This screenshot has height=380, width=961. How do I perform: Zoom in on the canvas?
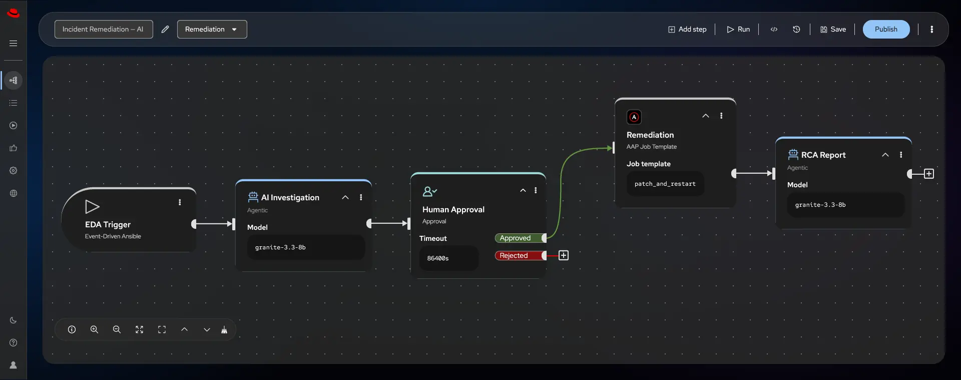pyautogui.click(x=94, y=329)
